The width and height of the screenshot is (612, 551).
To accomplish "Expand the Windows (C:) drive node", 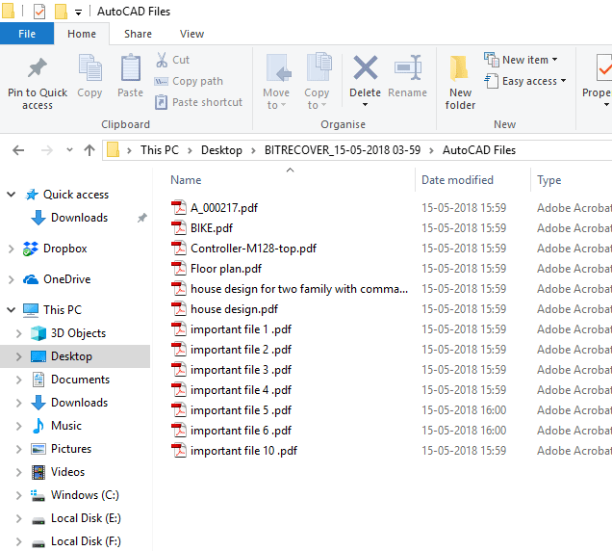I will point(18,495).
